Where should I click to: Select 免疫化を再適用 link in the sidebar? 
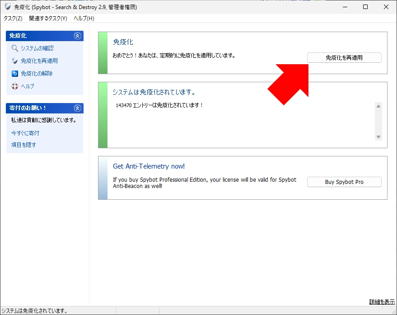39,61
